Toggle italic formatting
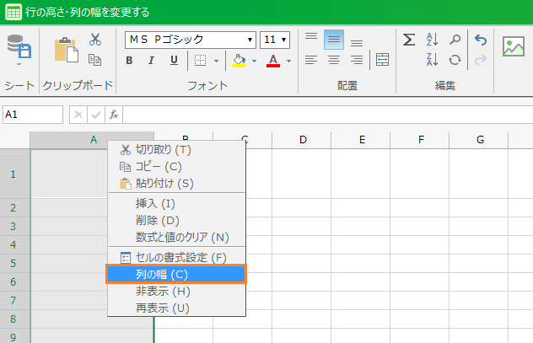Image resolution: width=533 pixels, height=343 pixels. [x=151, y=61]
